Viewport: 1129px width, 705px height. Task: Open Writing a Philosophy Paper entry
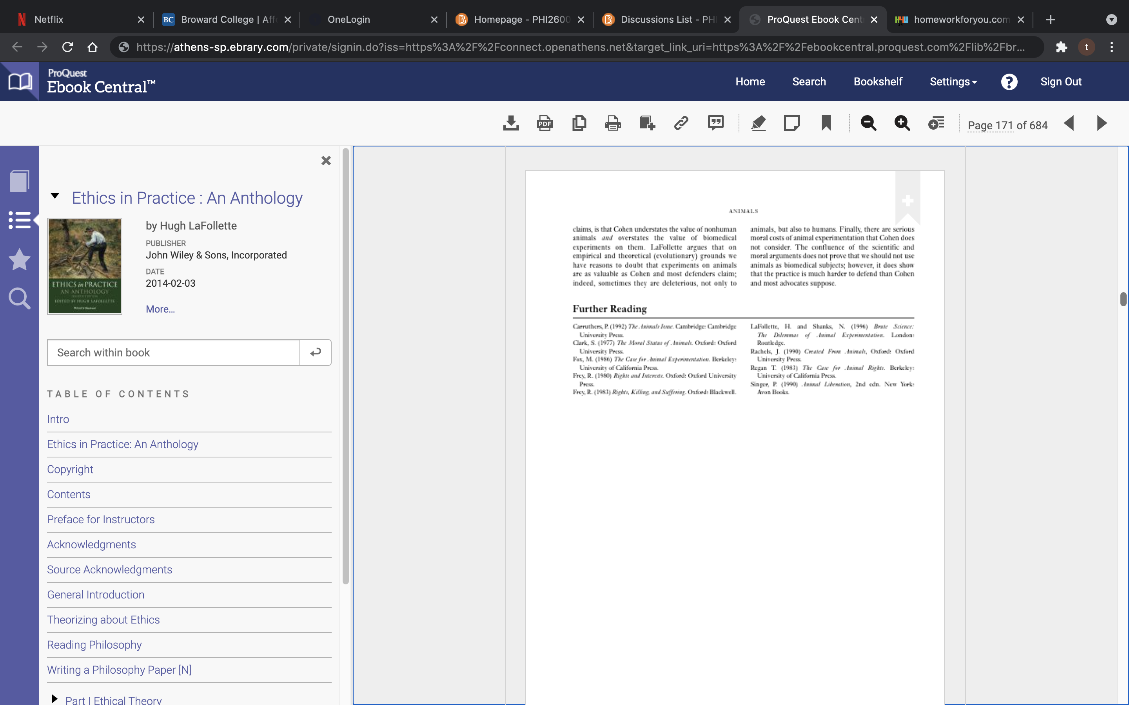click(x=120, y=670)
